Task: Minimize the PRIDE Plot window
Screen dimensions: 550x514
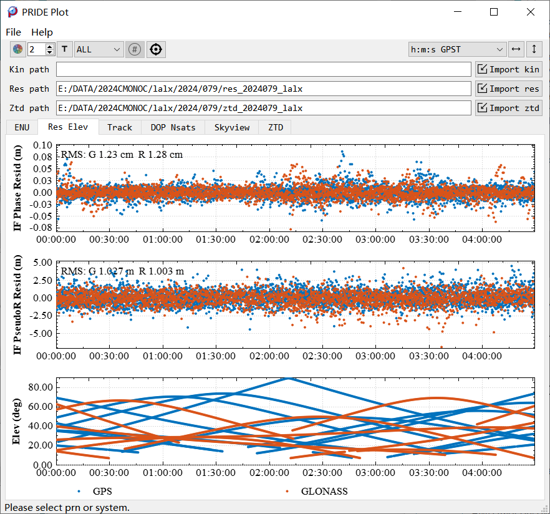Action: (x=458, y=12)
